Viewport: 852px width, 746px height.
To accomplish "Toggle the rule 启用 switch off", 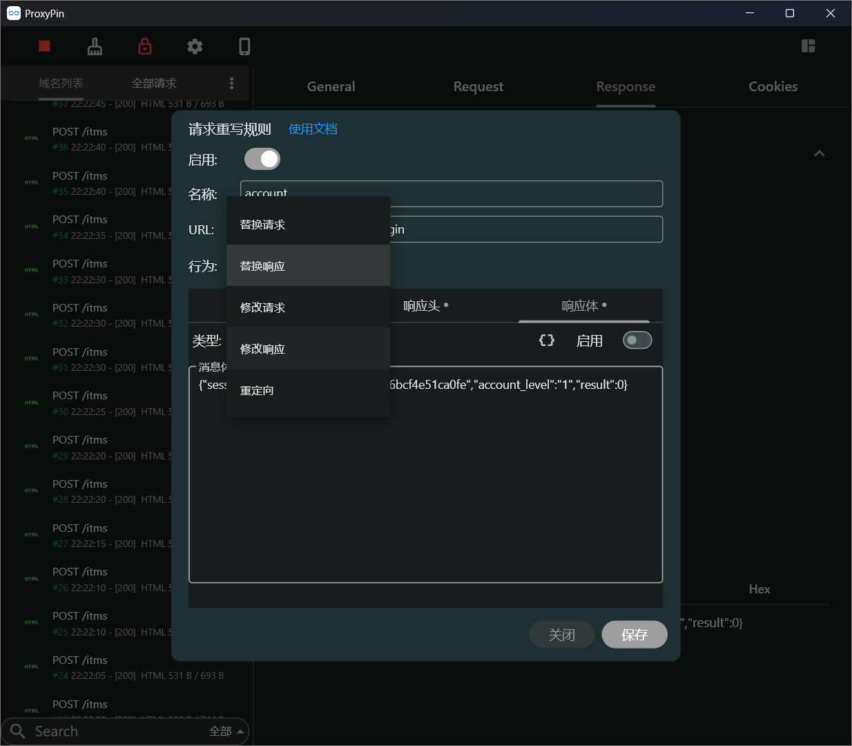I will (262, 160).
